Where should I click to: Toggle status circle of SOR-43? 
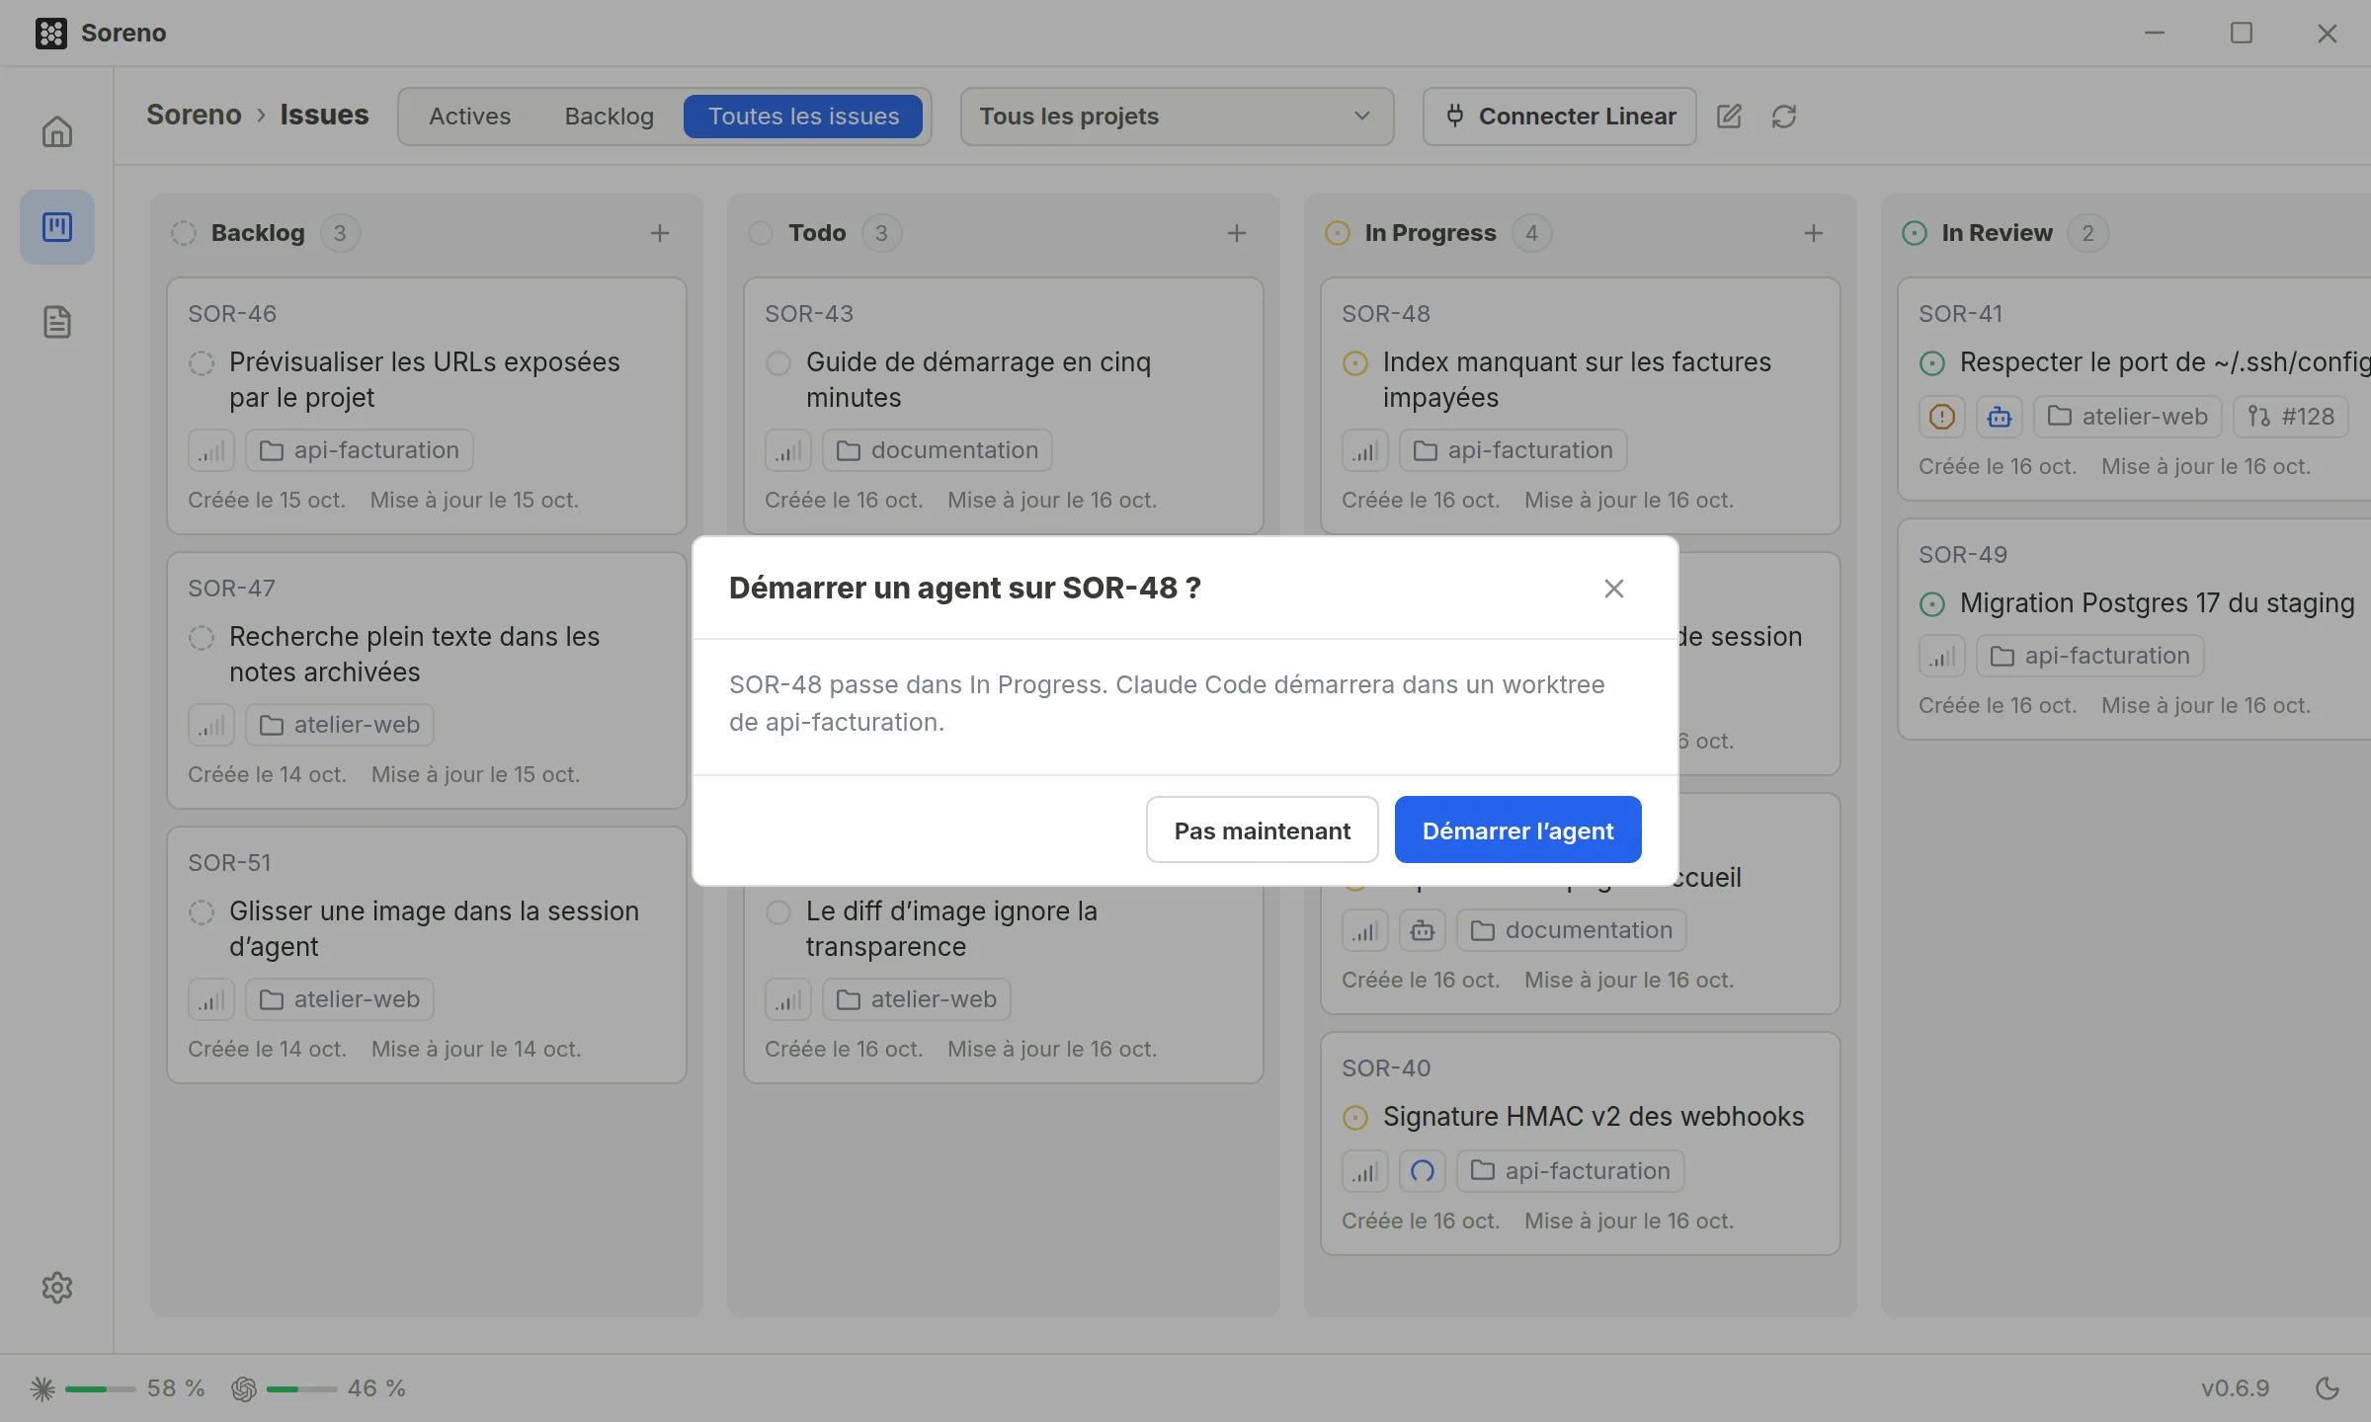tap(778, 363)
